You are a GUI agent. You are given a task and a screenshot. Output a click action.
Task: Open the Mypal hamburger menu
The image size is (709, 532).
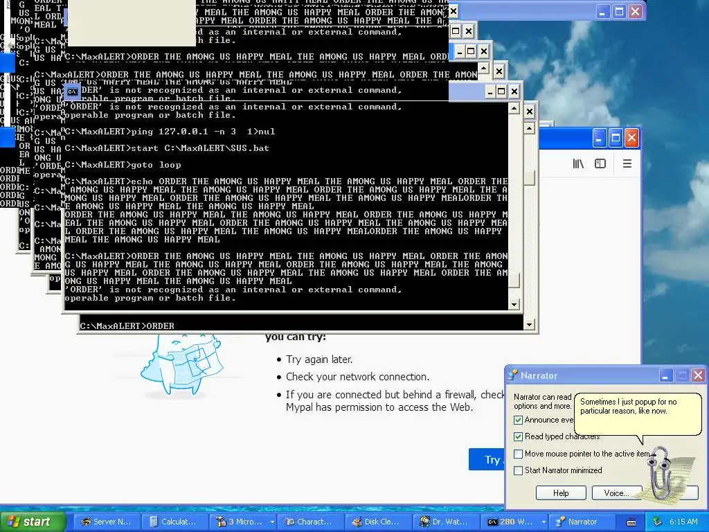click(627, 163)
